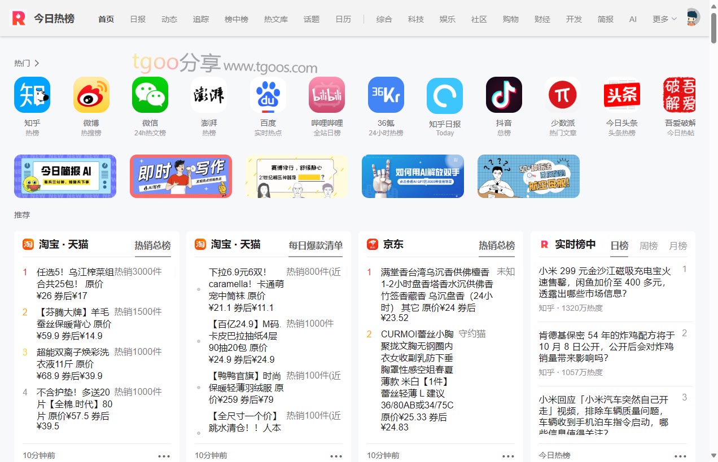The width and height of the screenshot is (718, 462).
Task: Open the Bilibili (哔哩哔哩) icon
Action: (327, 95)
